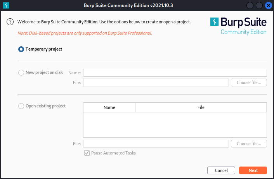This screenshot has width=274, height=179.
Task: Click the existing project File input field
Action: (x=156, y=144)
